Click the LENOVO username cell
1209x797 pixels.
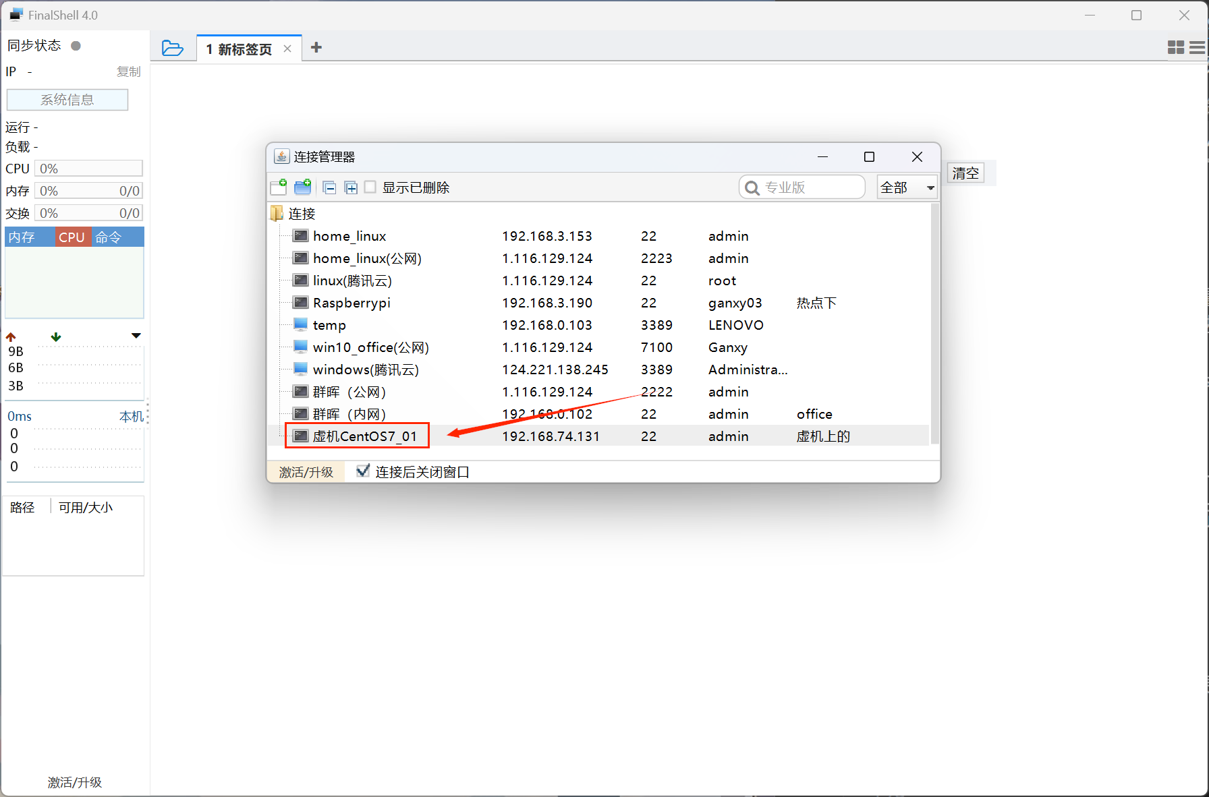[736, 325]
